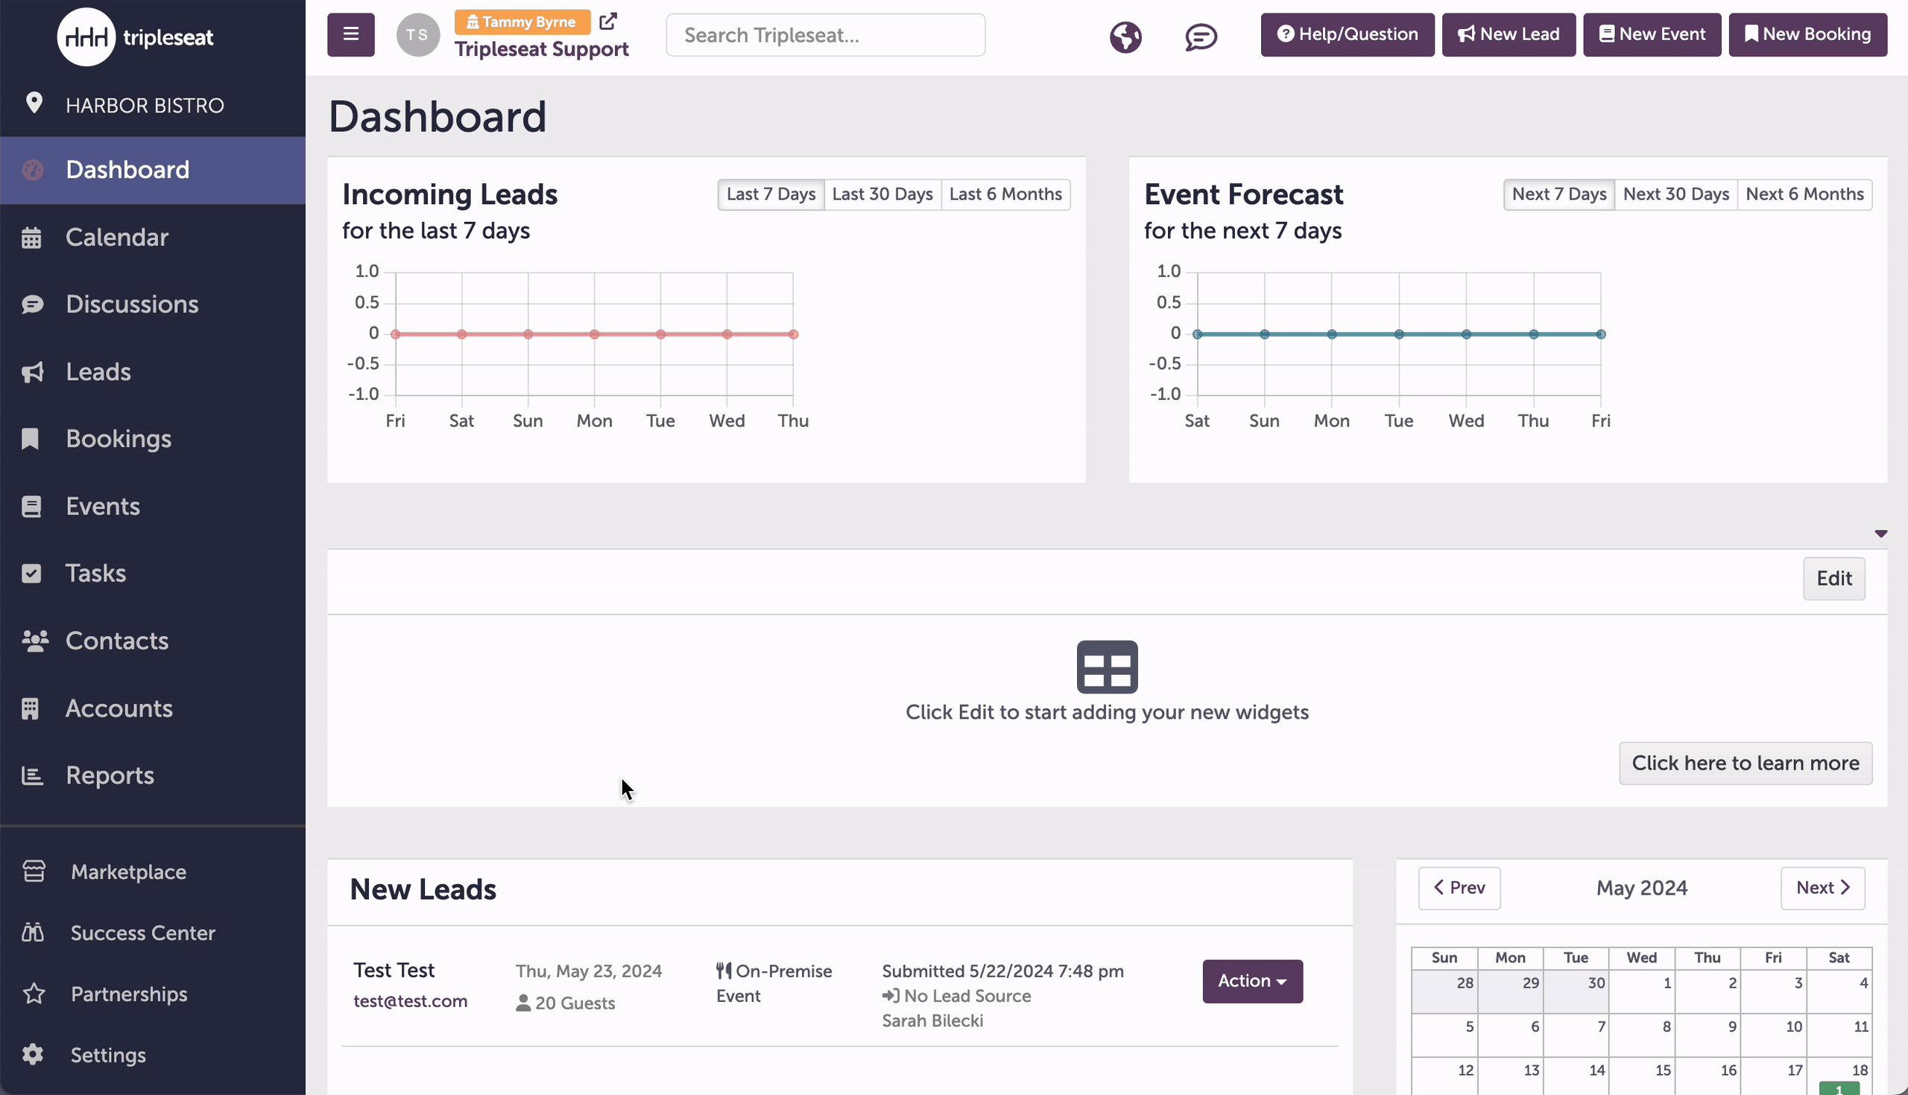Image resolution: width=1908 pixels, height=1095 pixels.
Task: Click the hamburger menu toggle icon
Action: [350, 34]
